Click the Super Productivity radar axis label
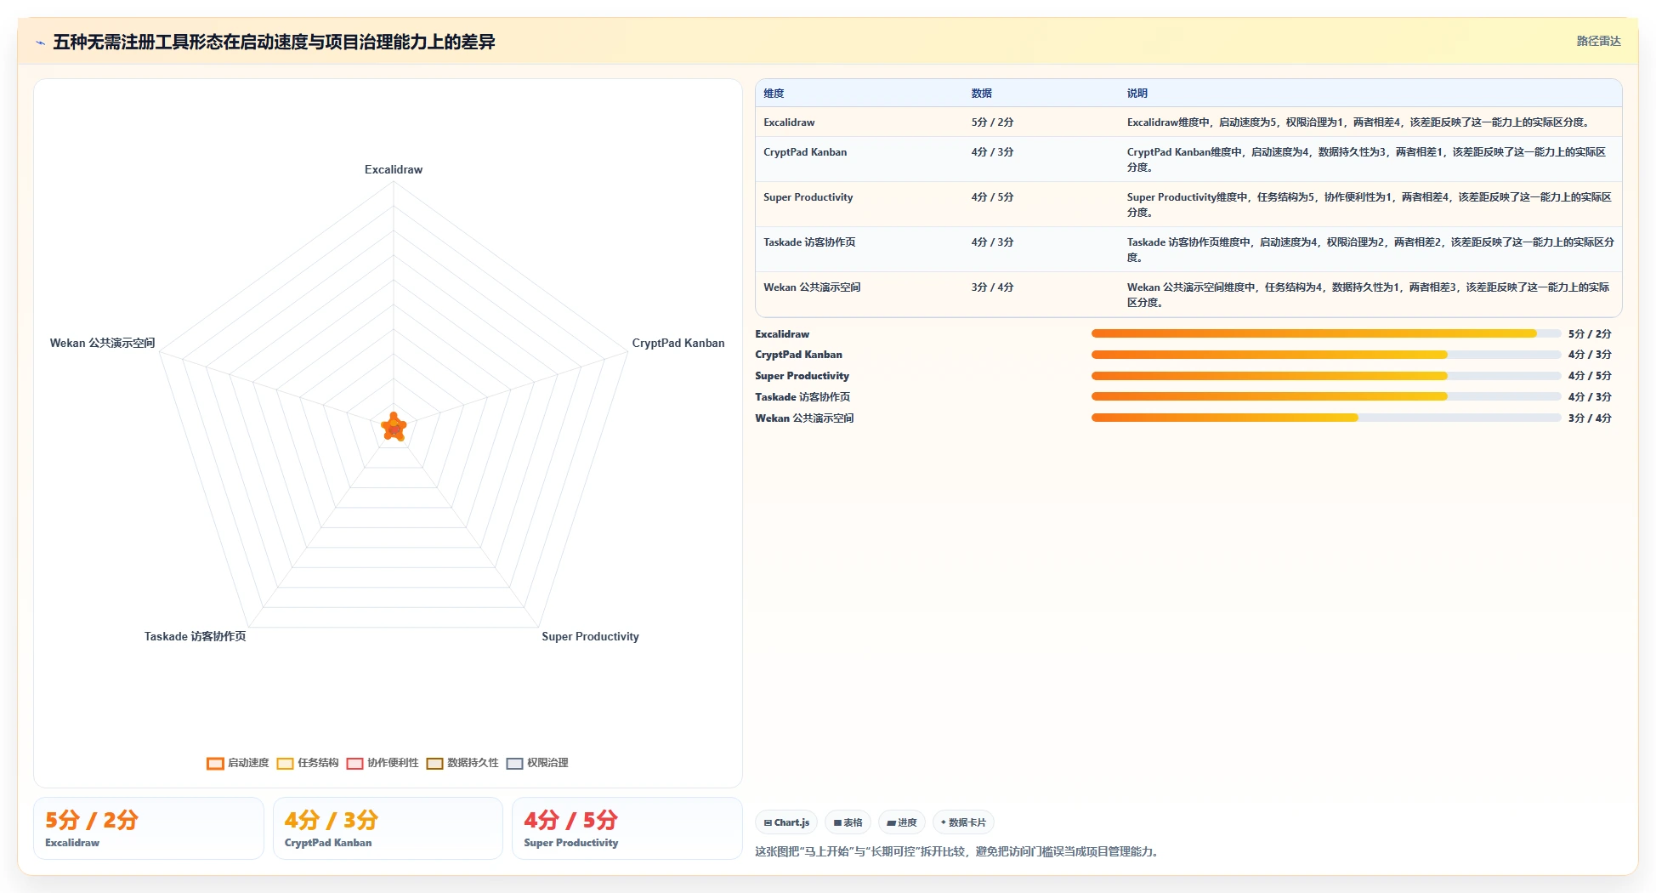This screenshot has width=1656, height=893. coord(590,636)
